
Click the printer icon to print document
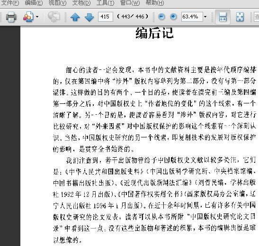click(11, 17)
